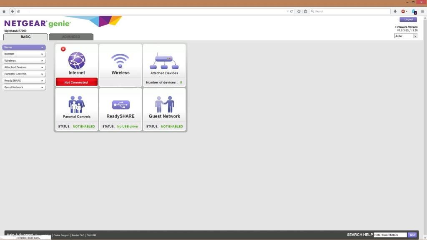This screenshot has width=427, height=240.
Task: Click the browser Search box
Action: [350, 11]
